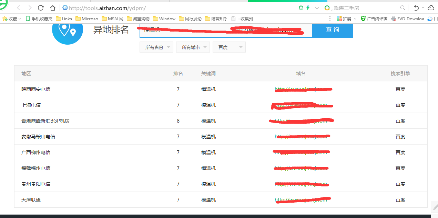Viewport: 438px width, 218px height.
Task: Click the 地区 column header
Action: (x=26, y=73)
